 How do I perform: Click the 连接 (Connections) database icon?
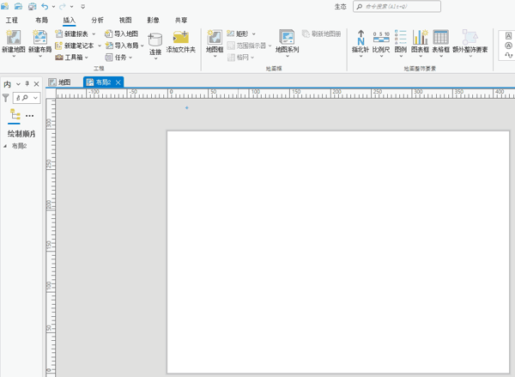pos(155,40)
